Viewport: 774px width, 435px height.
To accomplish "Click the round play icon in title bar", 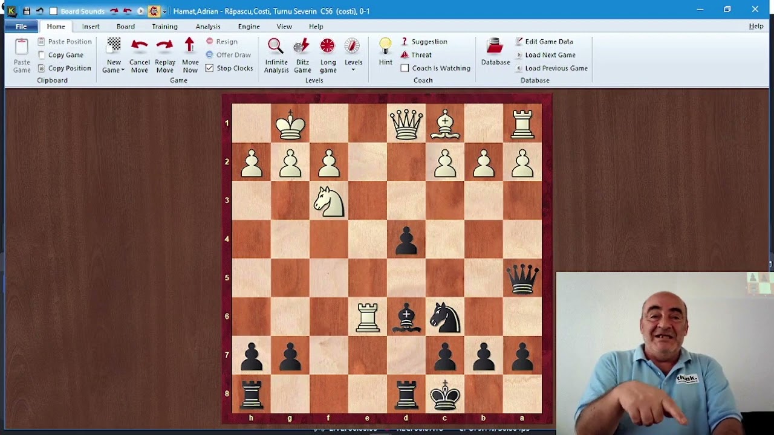I will coord(140,11).
